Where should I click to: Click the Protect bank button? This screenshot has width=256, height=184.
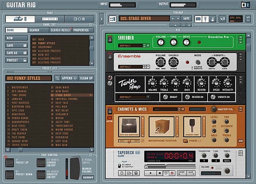[16, 60]
